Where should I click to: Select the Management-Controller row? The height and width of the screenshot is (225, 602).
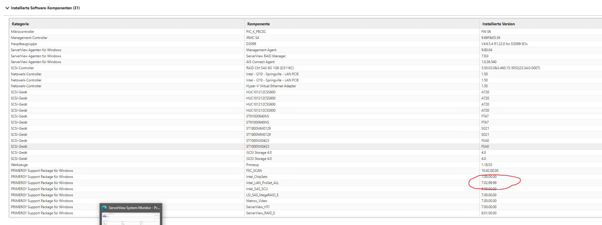point(306,38)
